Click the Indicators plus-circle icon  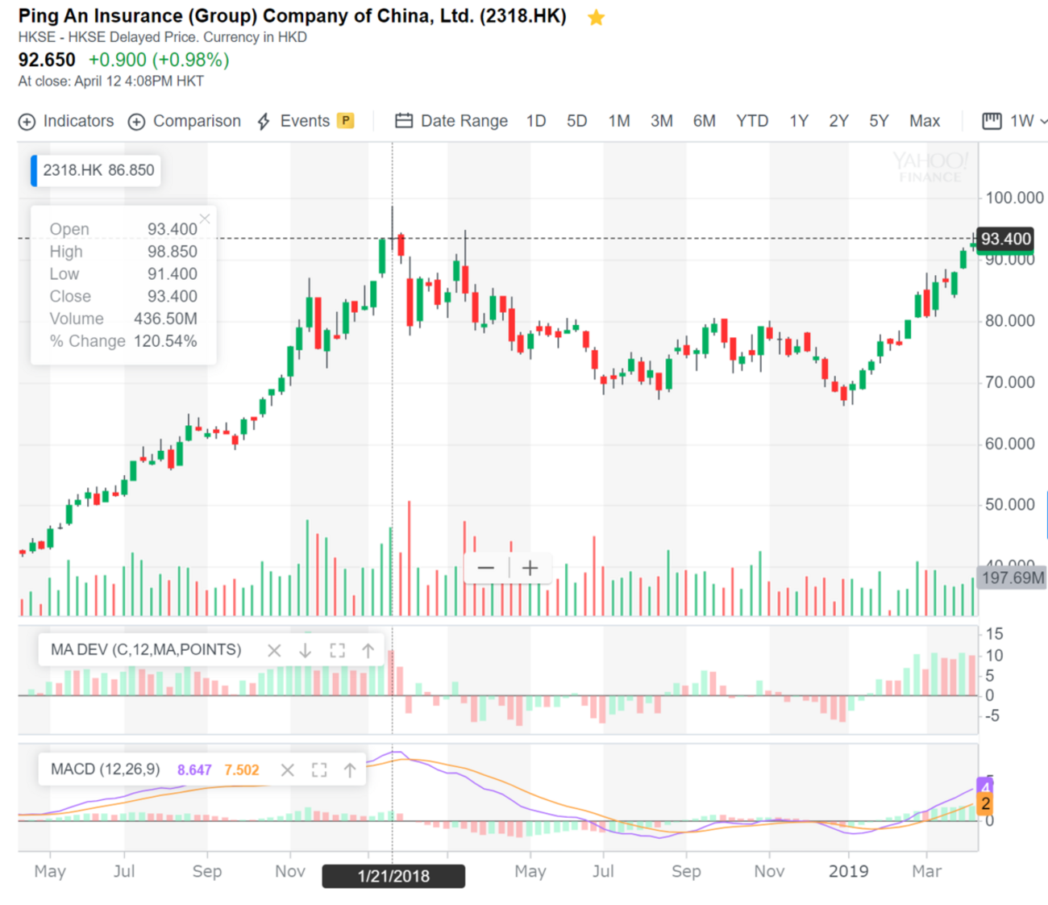click(27, 122)
